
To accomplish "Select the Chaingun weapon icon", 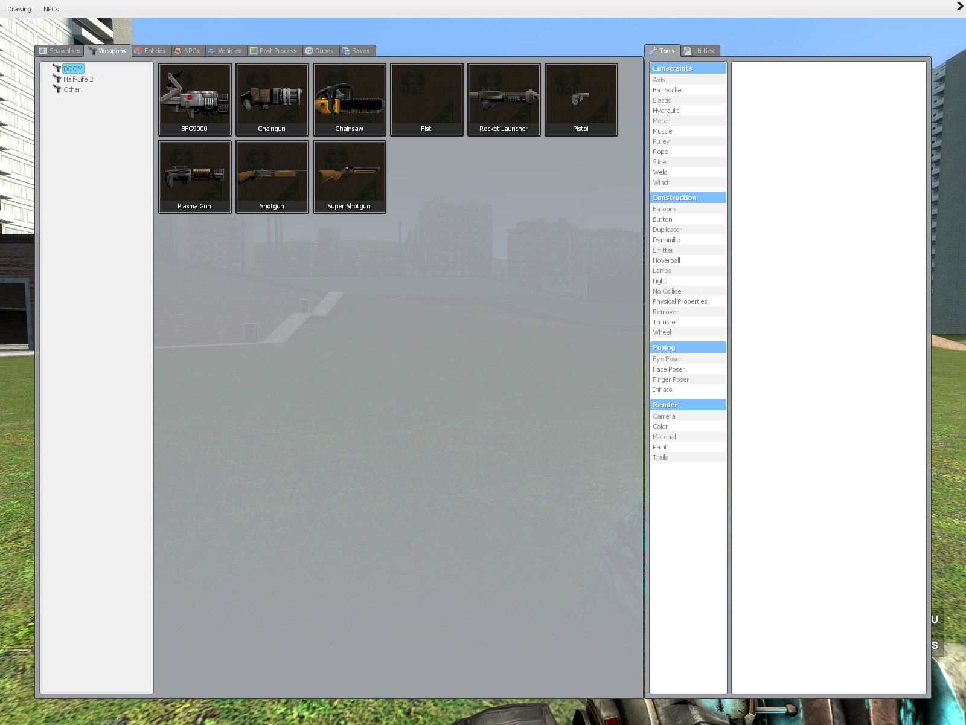I will tap(272, 100).
